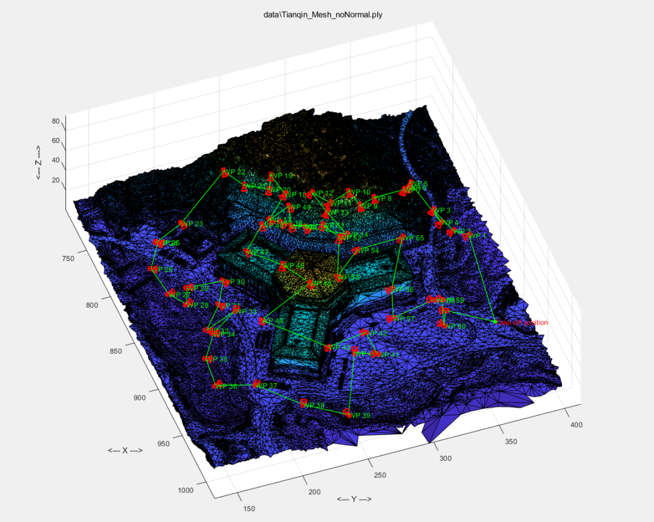The height and width of the screenshot is (522, 654).
Task: Select the X axis label
Action: (125, 451)
